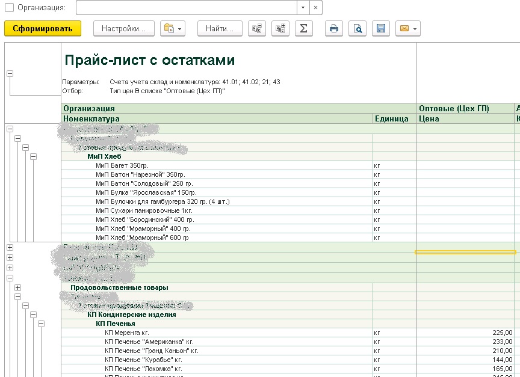Click the price 210,00 for Печенье Гранд Каньон

(503, 351)
